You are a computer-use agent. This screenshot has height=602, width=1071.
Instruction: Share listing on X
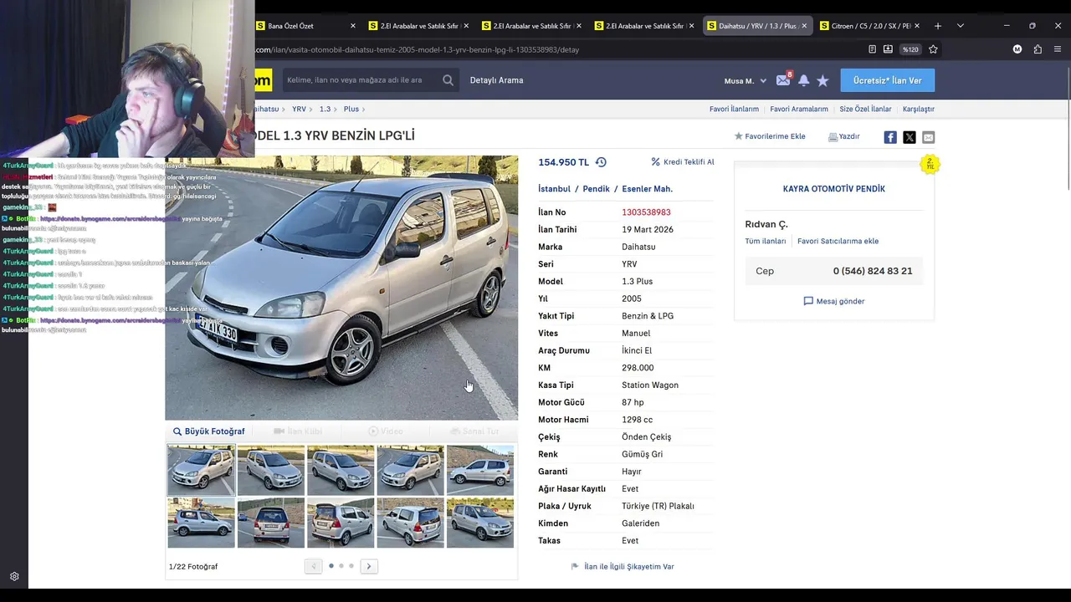coord(910,137)
